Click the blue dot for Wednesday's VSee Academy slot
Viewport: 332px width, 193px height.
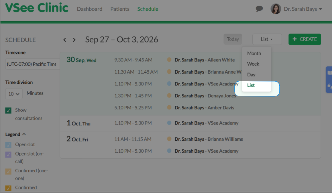[x=169, y=84]
